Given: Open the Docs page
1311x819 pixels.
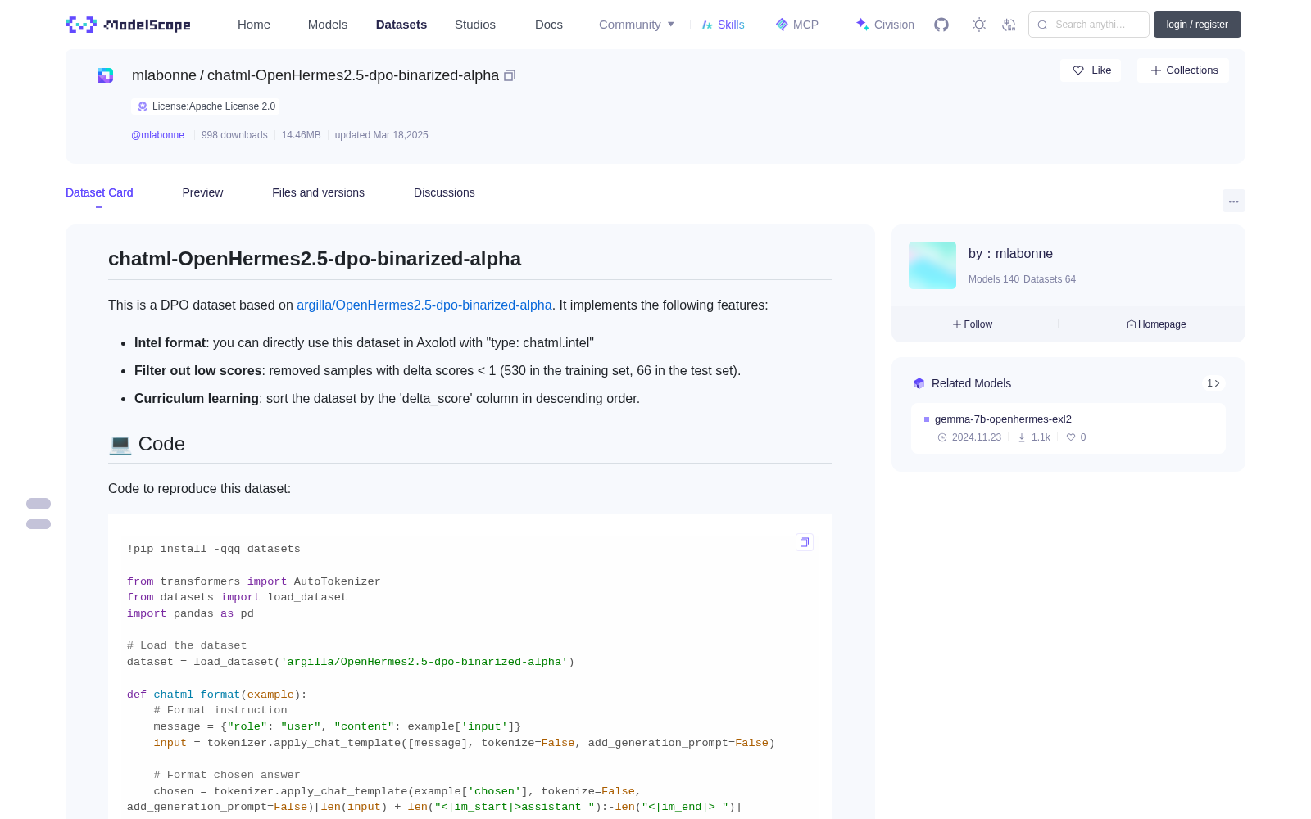Looking at the screenshot, I should coord(549,25).
